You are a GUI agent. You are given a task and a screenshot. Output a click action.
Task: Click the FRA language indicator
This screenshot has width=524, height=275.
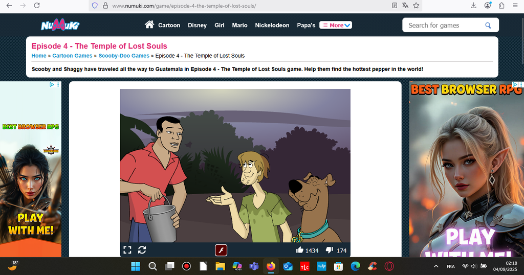click(450, 266)
